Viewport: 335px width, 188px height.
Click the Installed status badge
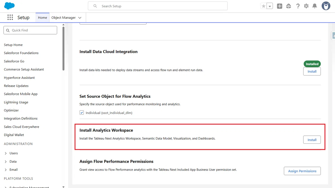[x=312, y=64]
